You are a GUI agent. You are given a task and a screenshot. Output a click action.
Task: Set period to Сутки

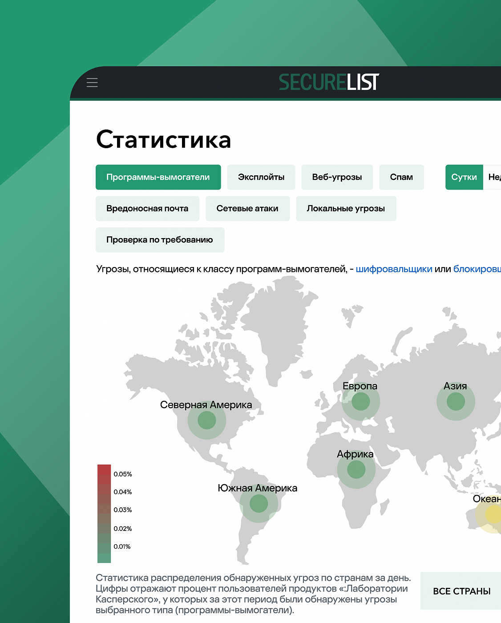pos(464,177)
